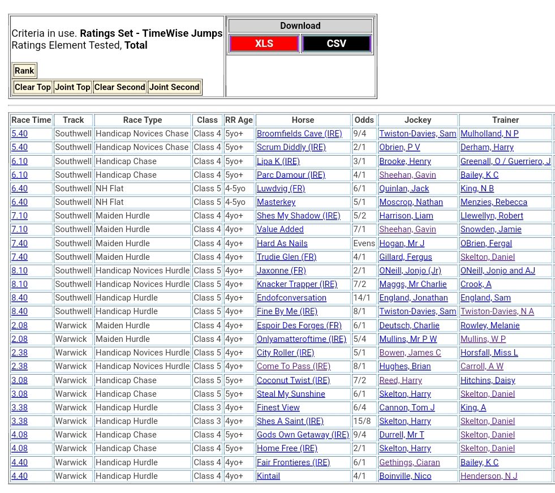Select the Clear Second filter
The width and height of the screenshot is (555, 493).
119,87
